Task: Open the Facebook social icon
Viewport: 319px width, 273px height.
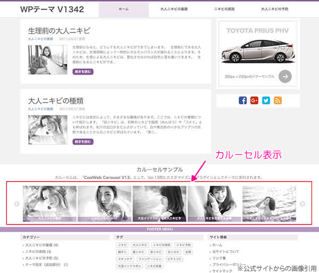Action: click(242, 101)
